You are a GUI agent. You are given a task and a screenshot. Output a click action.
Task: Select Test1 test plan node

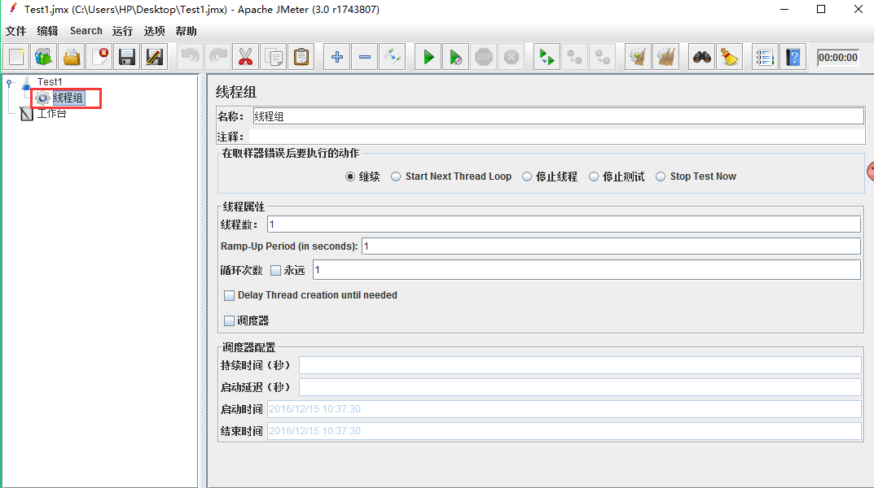pos(50,82)
